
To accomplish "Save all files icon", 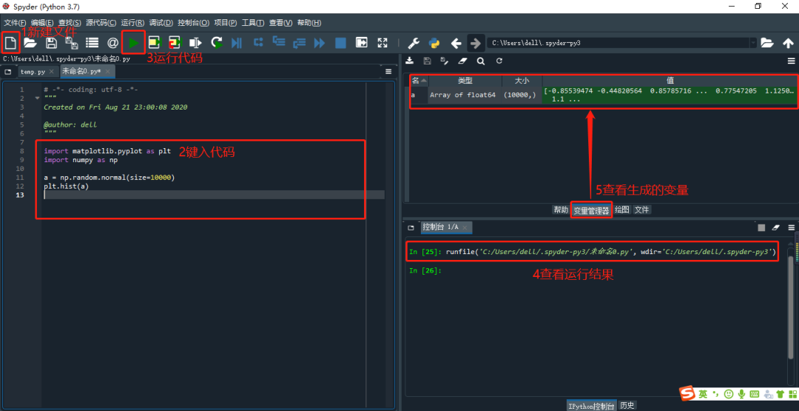I will 72,44.
